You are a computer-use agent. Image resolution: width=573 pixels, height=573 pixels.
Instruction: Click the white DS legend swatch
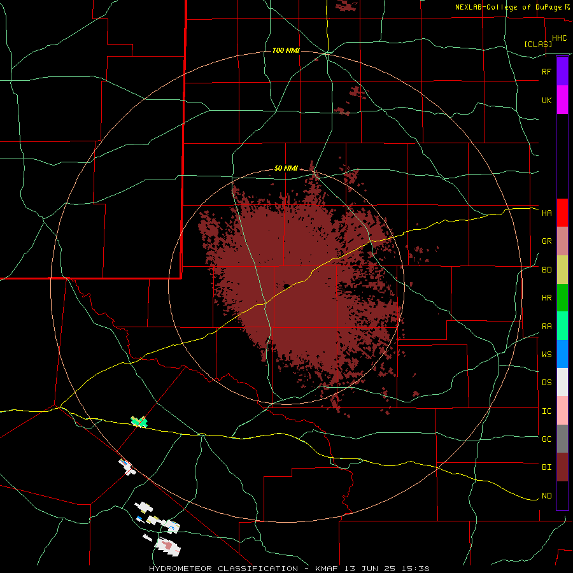tap(562, 382)
